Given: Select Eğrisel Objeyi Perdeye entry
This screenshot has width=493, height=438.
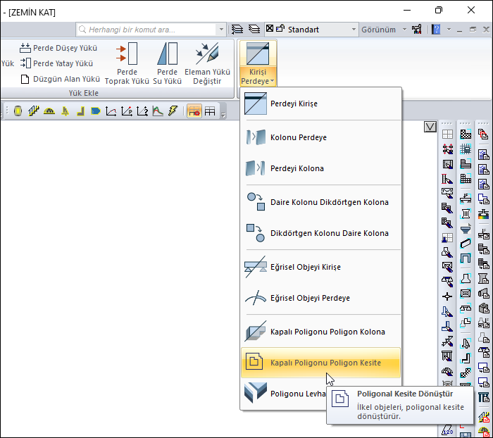Looking at the screenshot, I should coord(310,298).
